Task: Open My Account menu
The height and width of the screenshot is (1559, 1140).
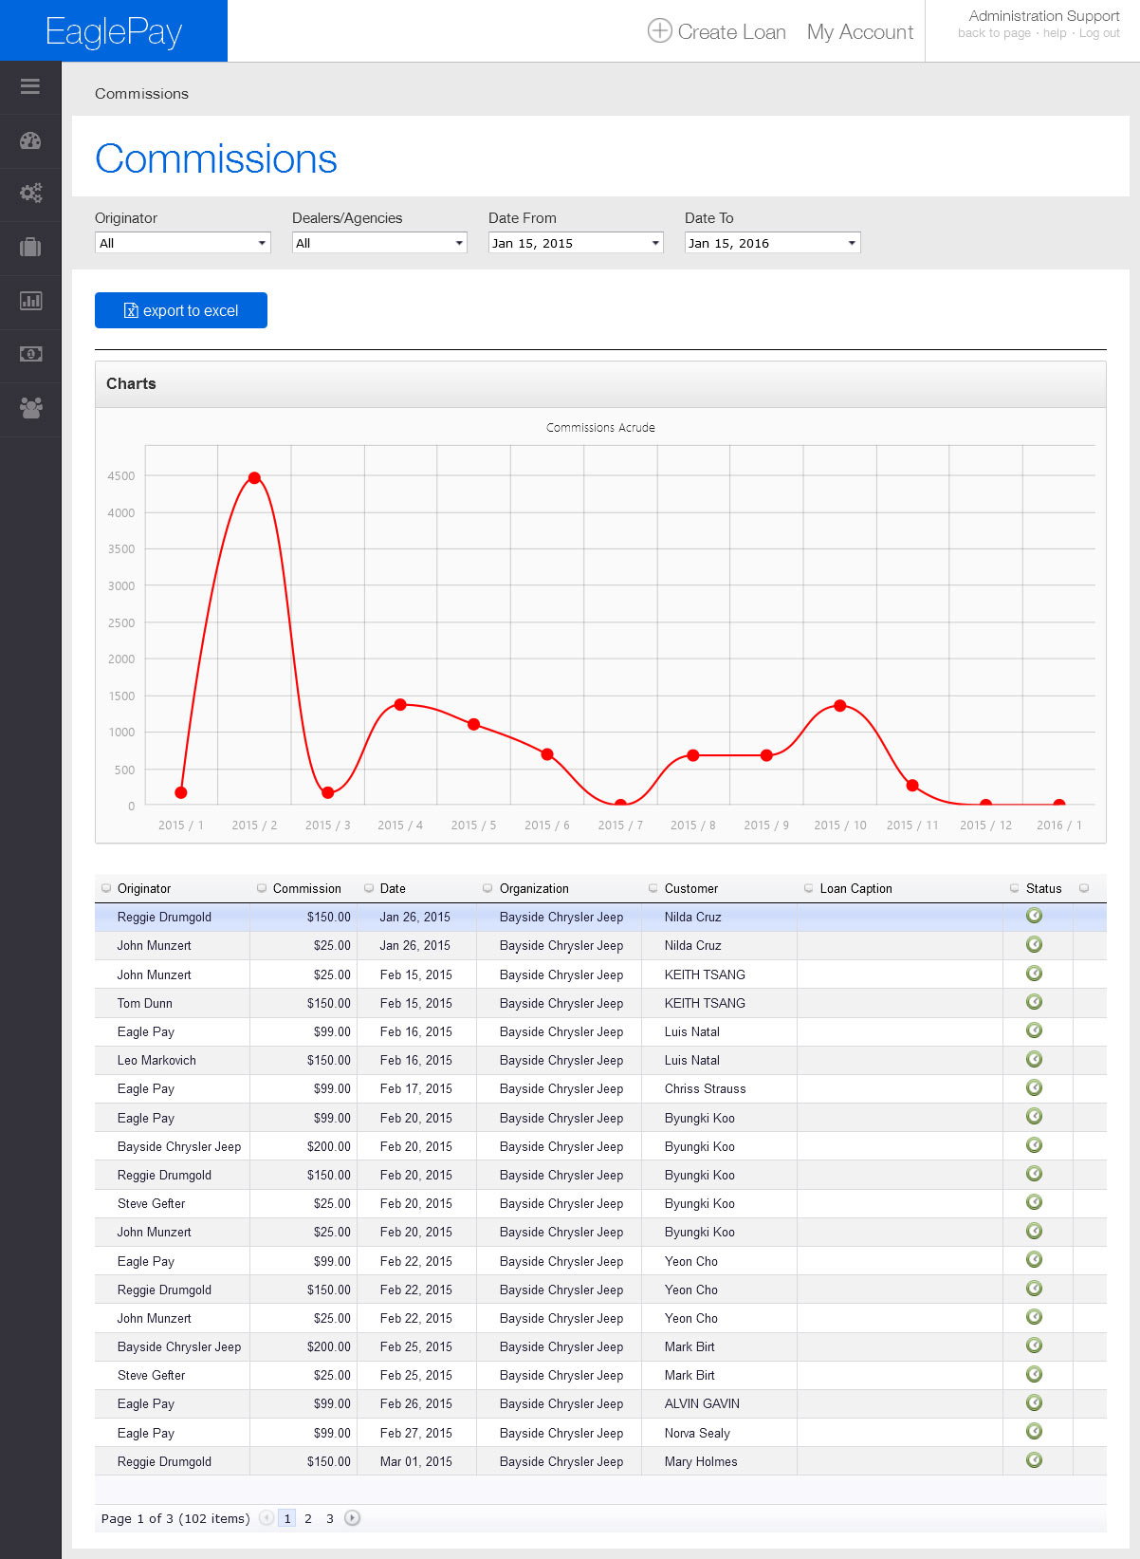Action: tap(859, 32)
